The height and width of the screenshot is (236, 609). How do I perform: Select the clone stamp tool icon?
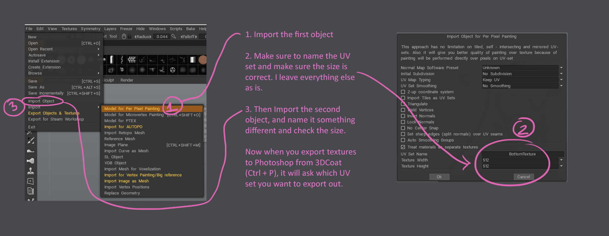pos(30,171)
